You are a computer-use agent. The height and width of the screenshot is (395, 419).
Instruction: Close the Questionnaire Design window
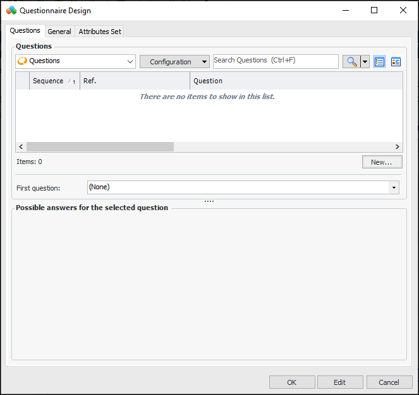(x=403, y=10)
